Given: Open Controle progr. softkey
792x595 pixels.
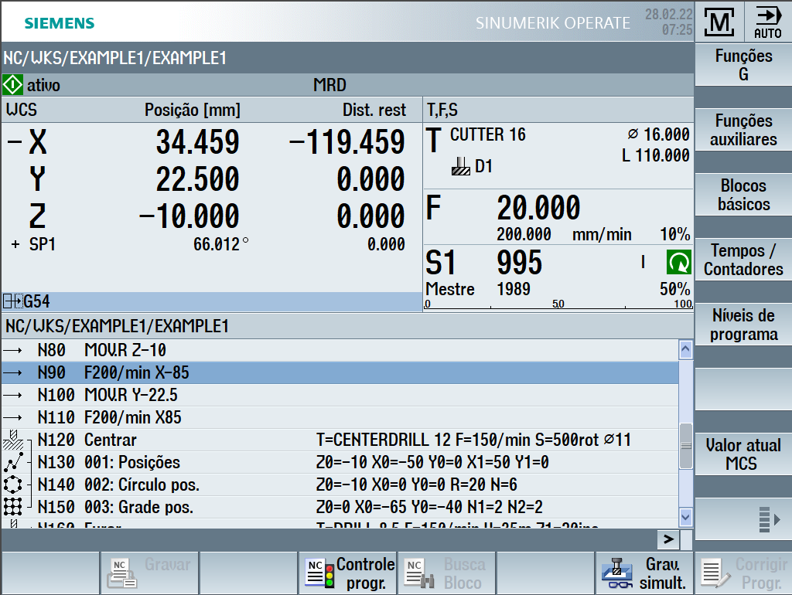Looking at the screenshot, I should point(347,573).
